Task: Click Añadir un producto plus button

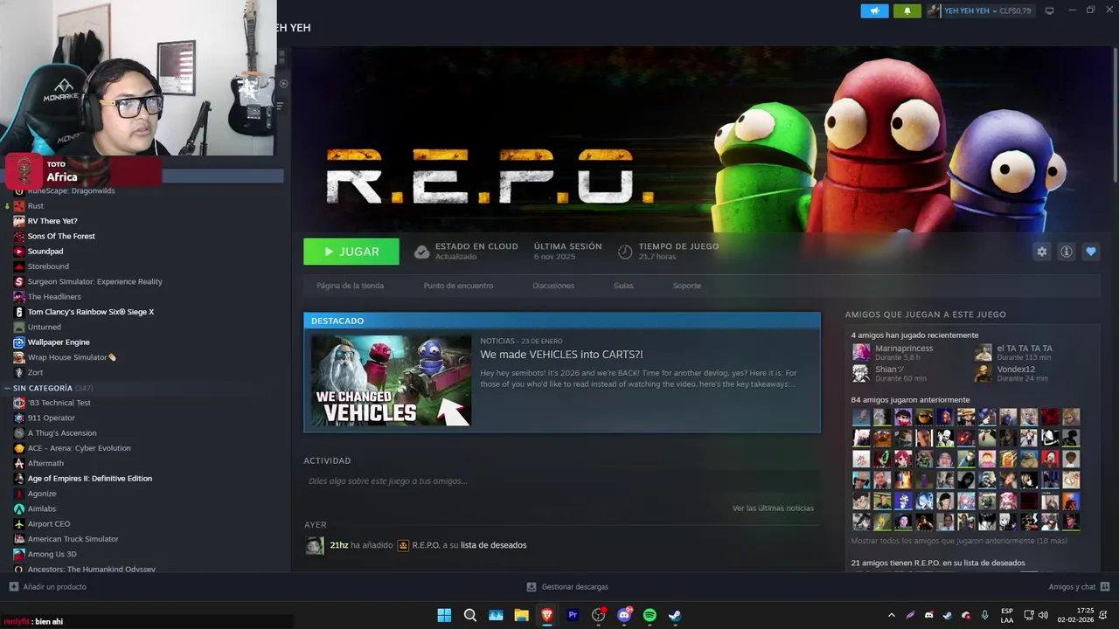Action: click(x=13, y=587)
